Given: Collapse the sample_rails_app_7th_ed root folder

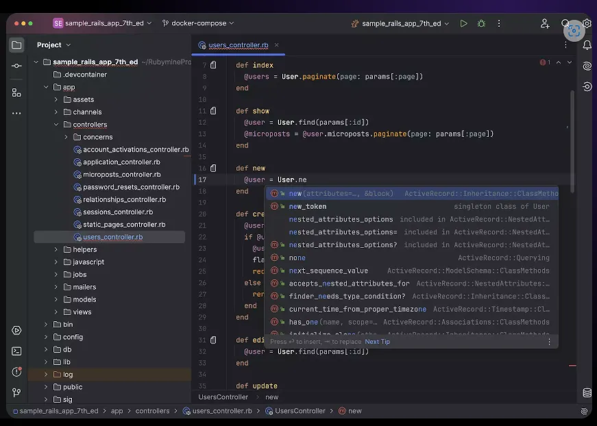Looking at the screenshot, I should [x=36, y=62].
